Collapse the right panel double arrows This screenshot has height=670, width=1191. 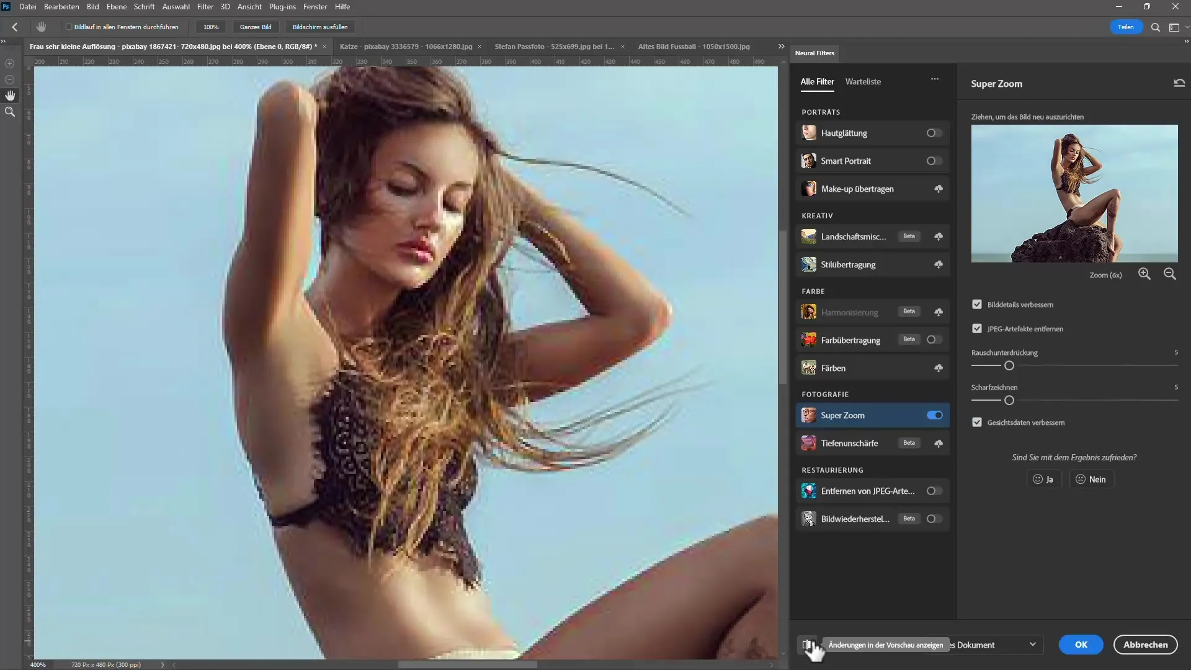point(1186,42)
